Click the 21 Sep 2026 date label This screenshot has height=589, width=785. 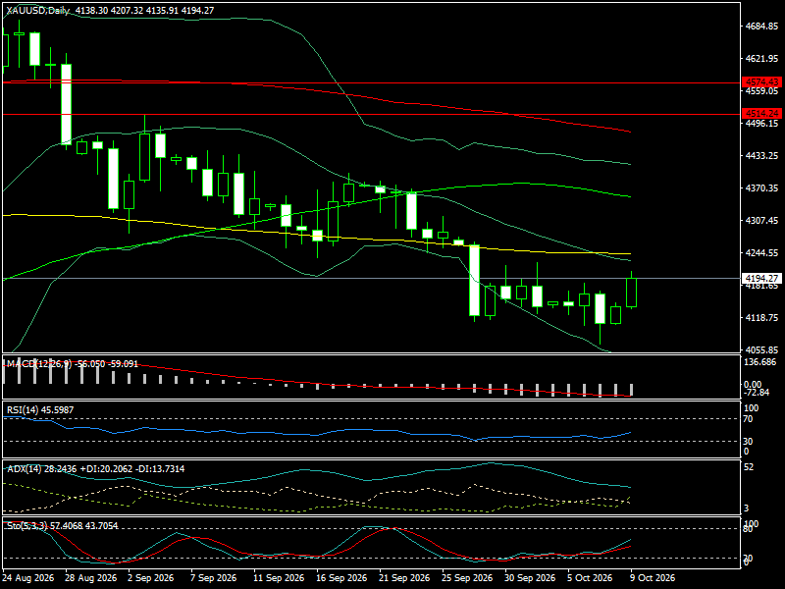[x=404, y=578]
